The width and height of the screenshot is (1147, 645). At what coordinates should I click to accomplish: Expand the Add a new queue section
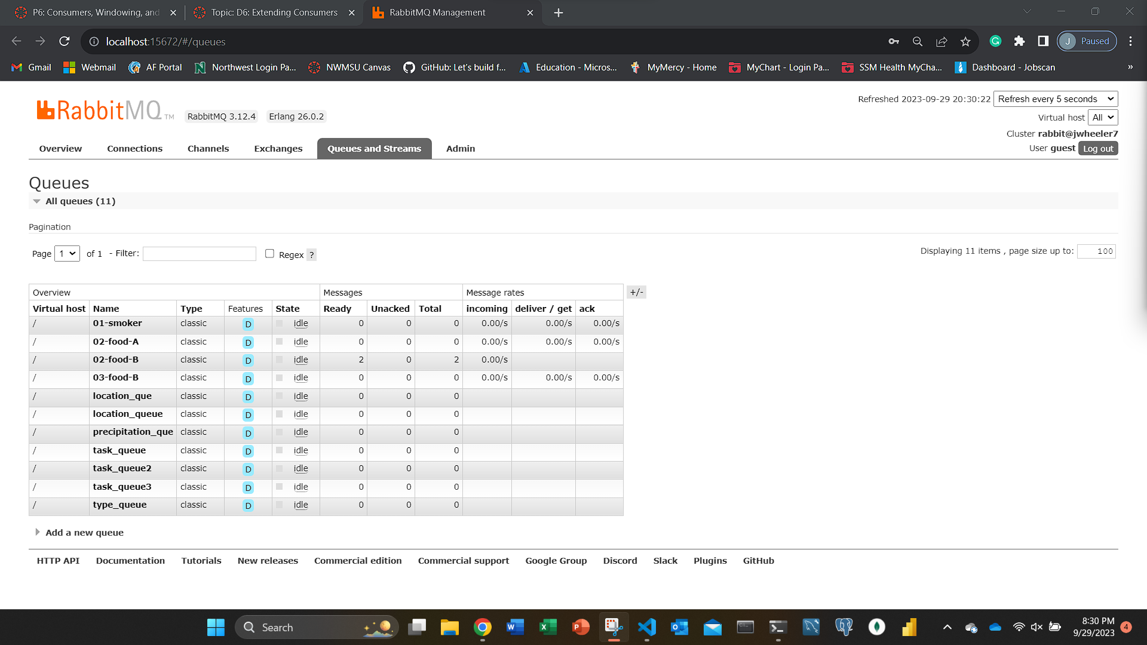click(x=84, y=533)
